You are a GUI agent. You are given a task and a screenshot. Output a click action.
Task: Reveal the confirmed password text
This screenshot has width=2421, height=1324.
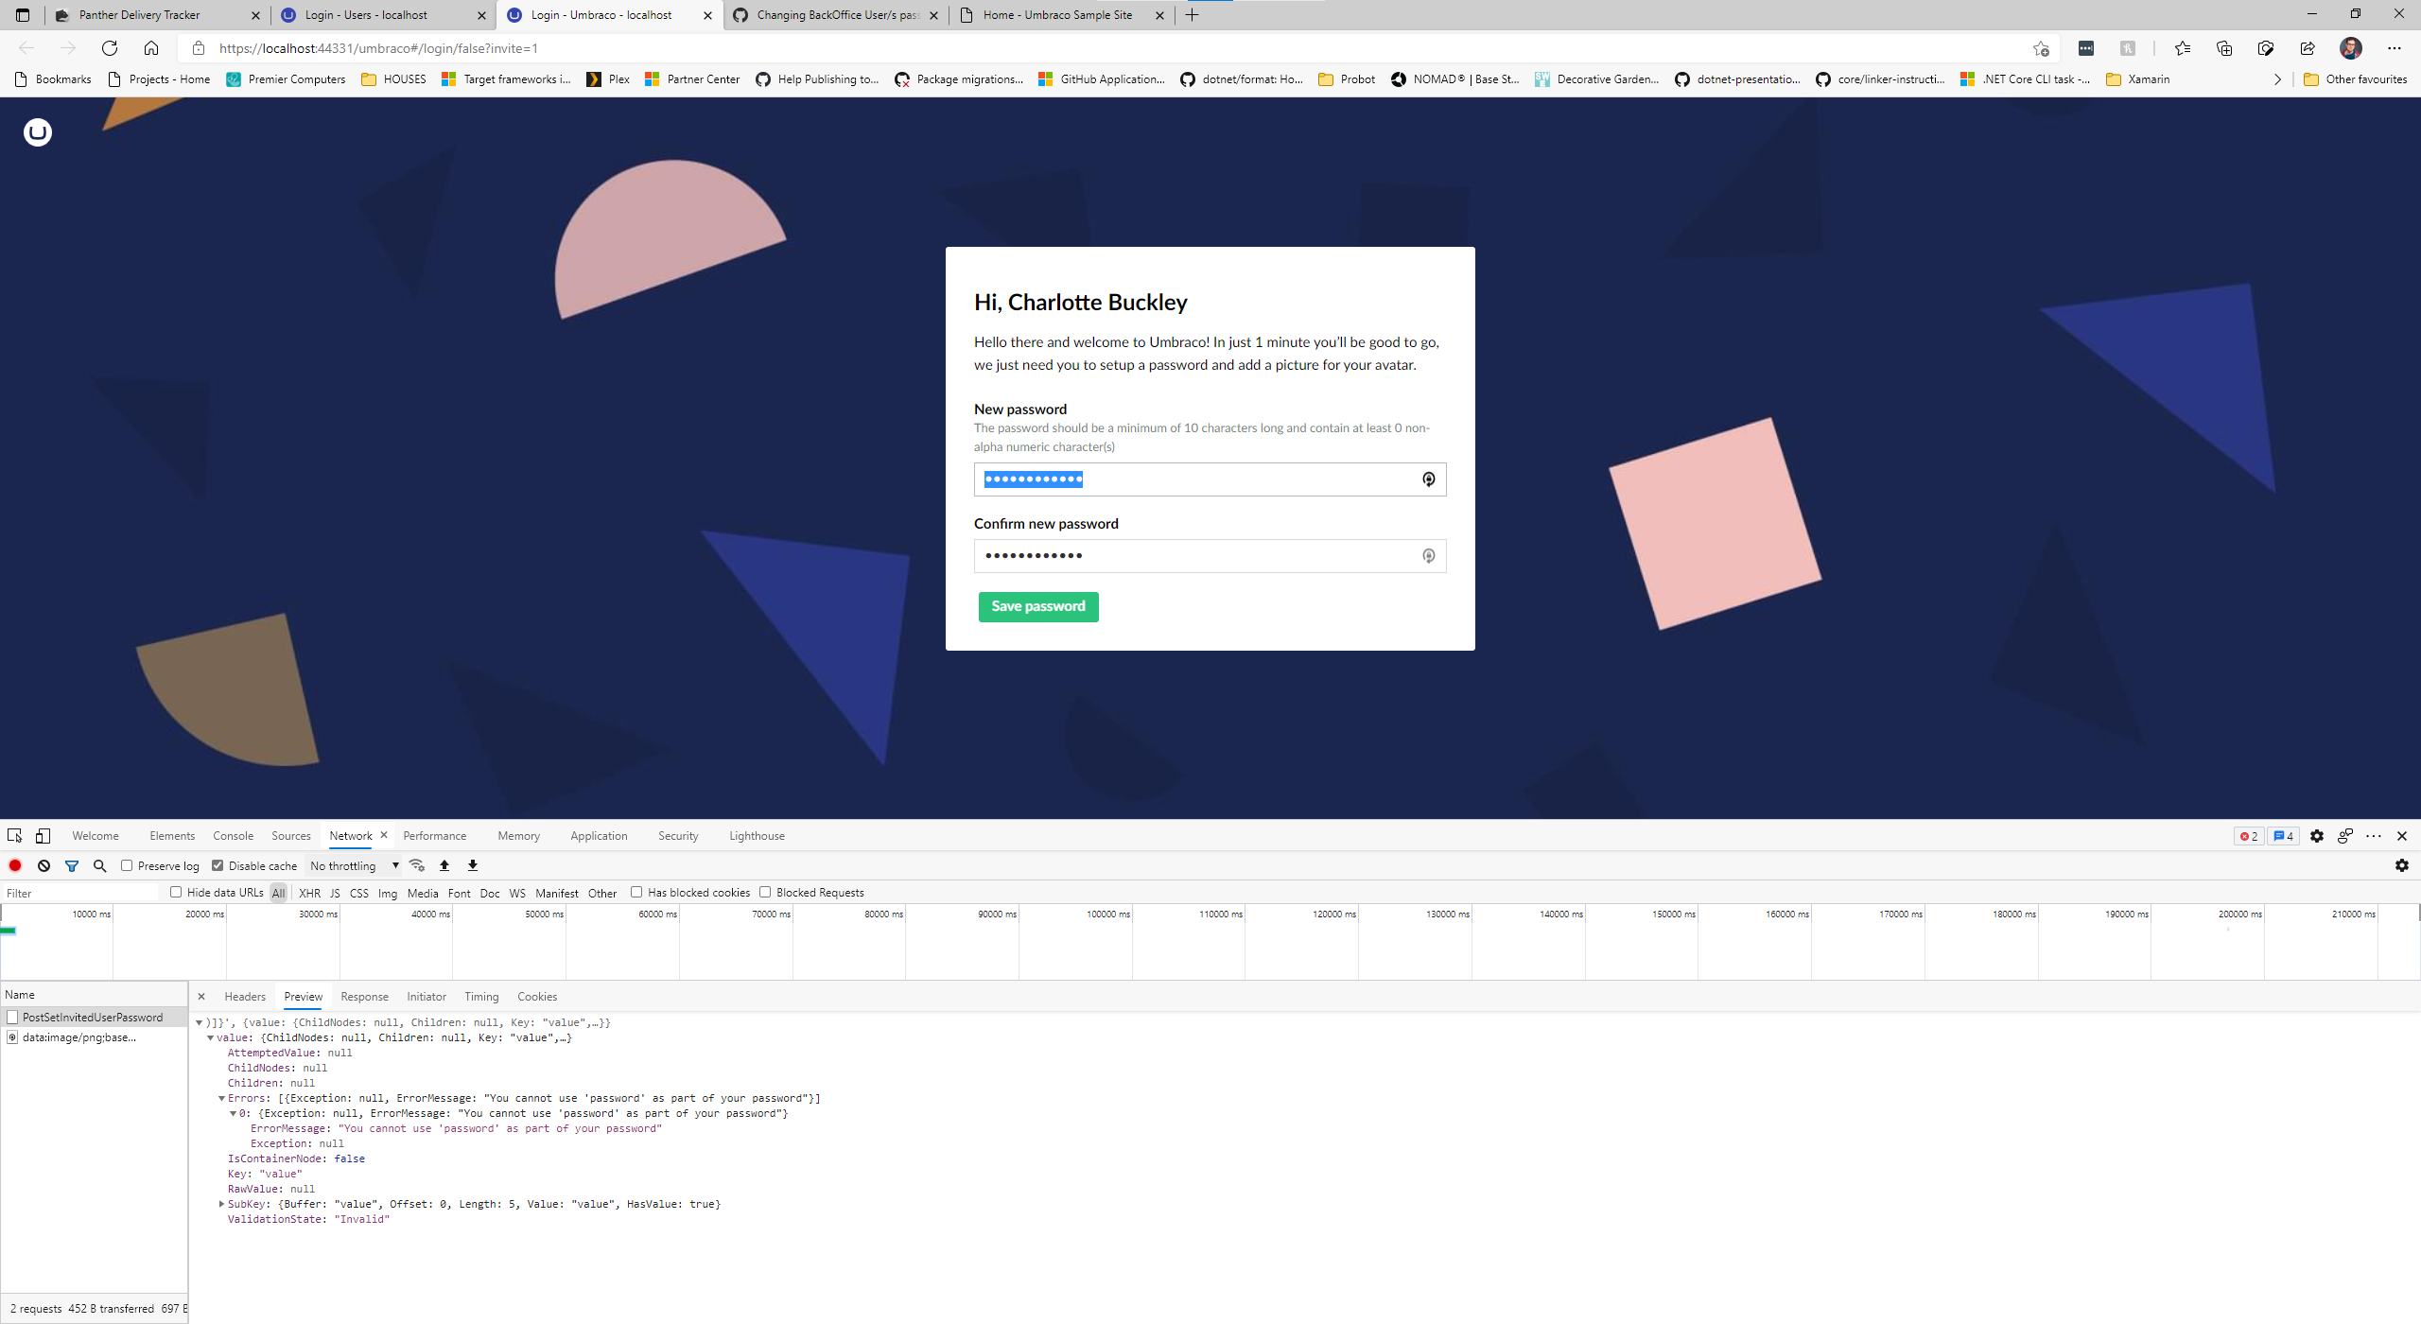pos(1428,555)
